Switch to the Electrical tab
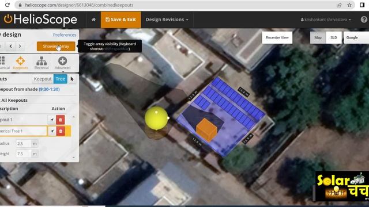This screenshot has height=207, width=369. click(42, 63)
